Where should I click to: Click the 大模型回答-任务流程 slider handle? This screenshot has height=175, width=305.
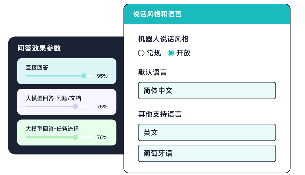click(x=75, y=137)
